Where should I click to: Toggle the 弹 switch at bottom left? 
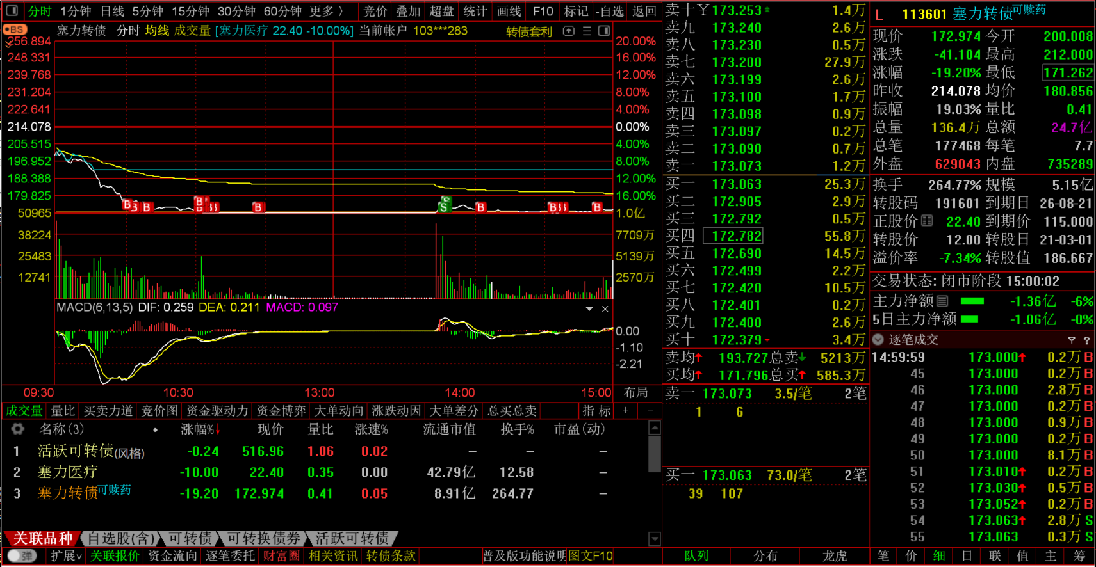pos(22,555)
